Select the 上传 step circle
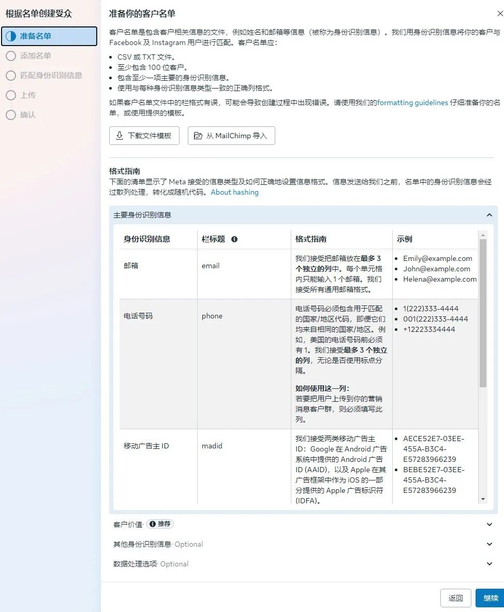The height and width of the screenshot is (612, 504). [x=10, y=95]
